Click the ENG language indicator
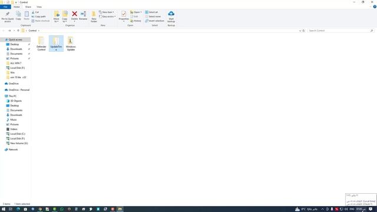 [x=352, y=209]
